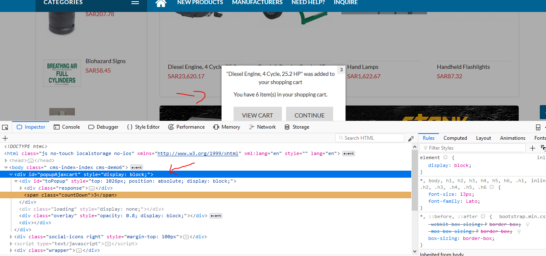Collapse the toPopup div node
This screenshot has height=256, width=546.
coord(16,181)
